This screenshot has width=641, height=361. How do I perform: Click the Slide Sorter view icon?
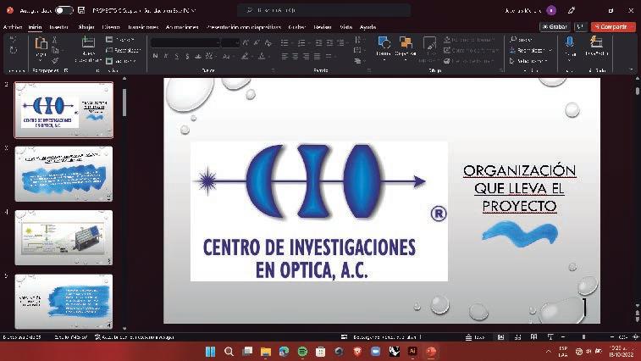(517, 337)
